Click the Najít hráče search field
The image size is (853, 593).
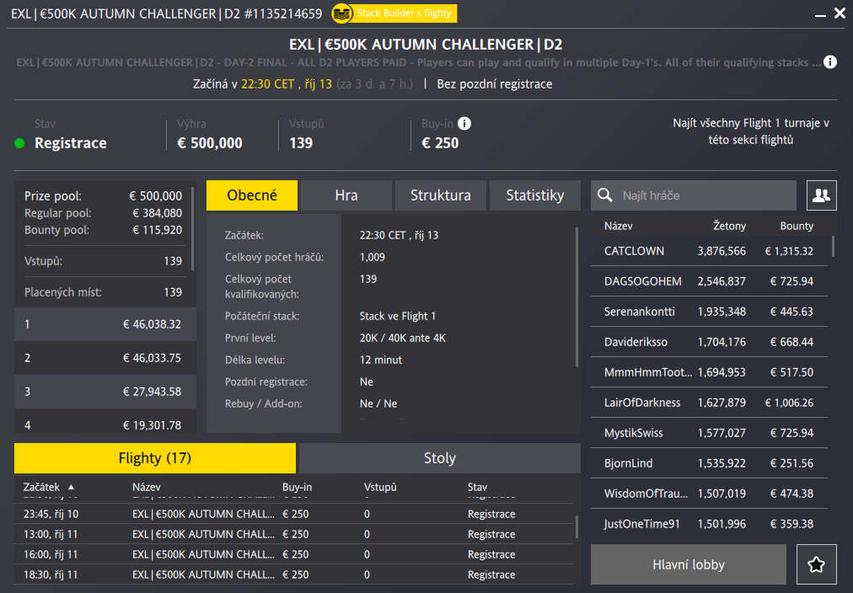[x=704, y=195]
